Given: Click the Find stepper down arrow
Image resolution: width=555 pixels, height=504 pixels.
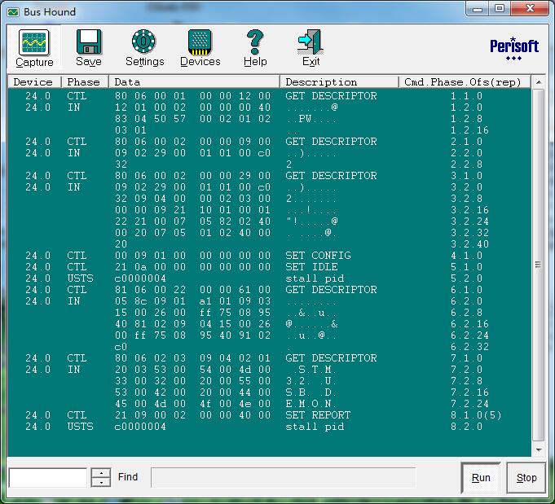Looking at the screenshot, I should pos(101,483).
